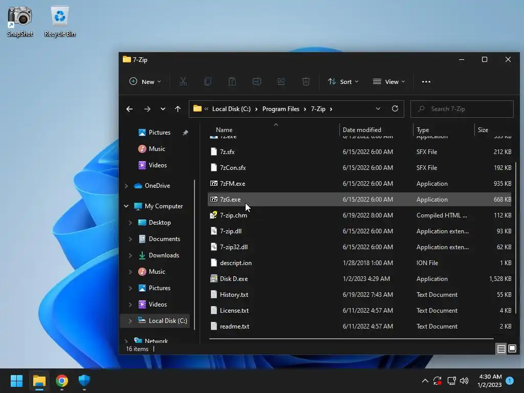Expand the Local Disk (C:) tree node
524x393 pixels.
click(x=130, y=321)
